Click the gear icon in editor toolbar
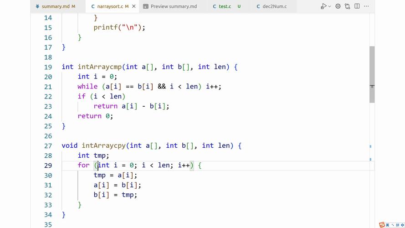The width and height of the screenshot is (405, 228). (338, 6)
